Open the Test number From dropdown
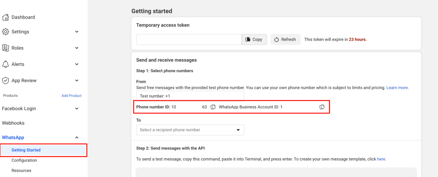 pos(190,96)
